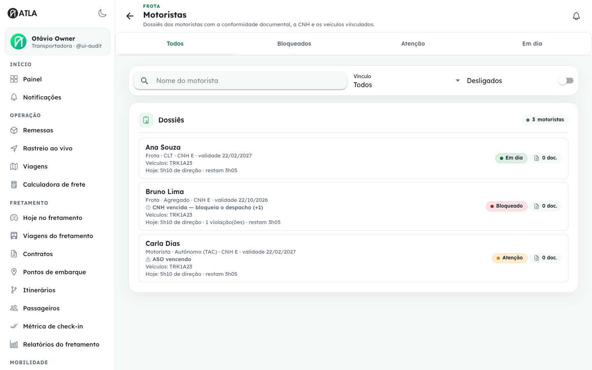Open Carla Dias's dossier

pos(354,258)
